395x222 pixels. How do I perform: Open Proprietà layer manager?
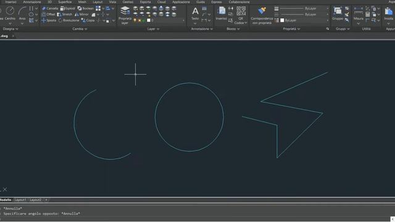(125, 15)
